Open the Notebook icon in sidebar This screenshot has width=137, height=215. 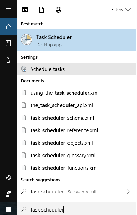(8, 43)
